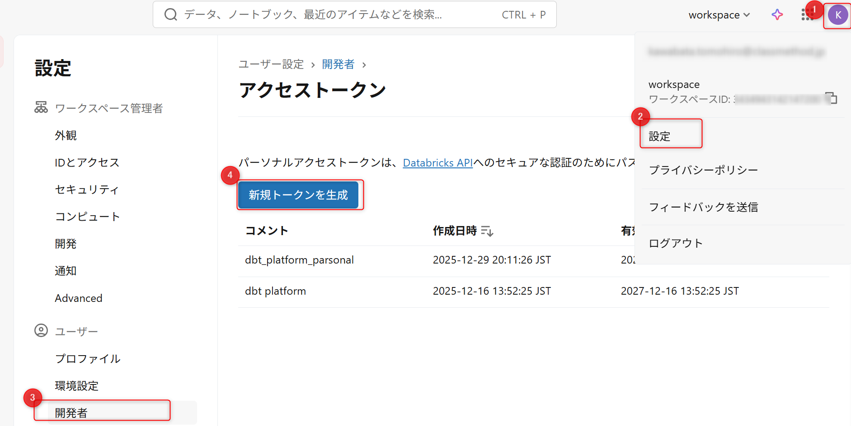Click the search magnifier icon

[170, 15]
